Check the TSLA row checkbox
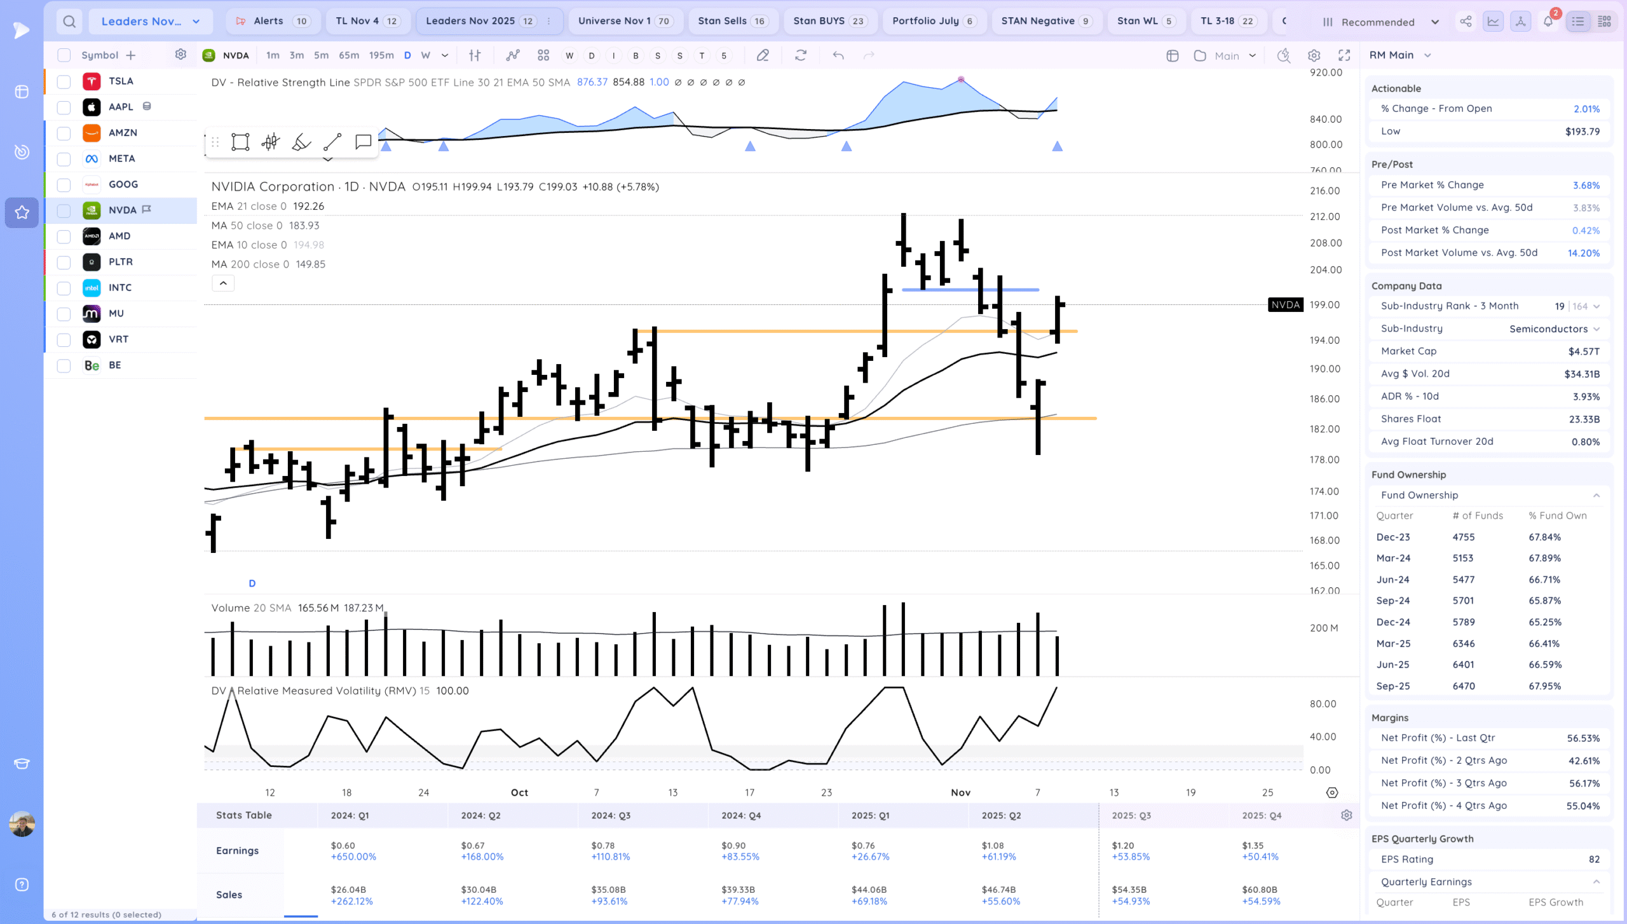Viewport: 1627px width, 924px height. pos(64,81)
